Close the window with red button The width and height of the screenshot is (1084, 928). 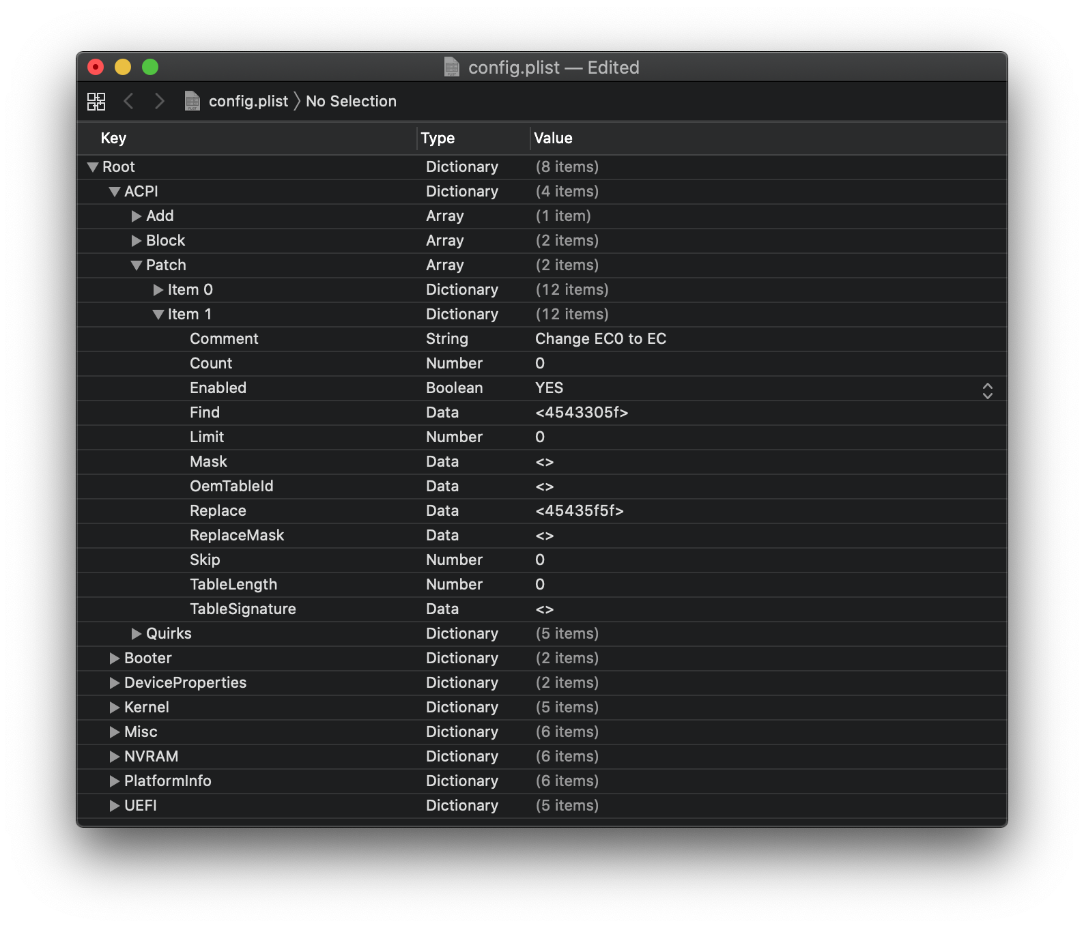96,67
